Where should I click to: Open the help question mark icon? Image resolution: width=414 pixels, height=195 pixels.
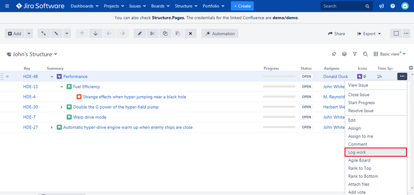click(392, 6)
